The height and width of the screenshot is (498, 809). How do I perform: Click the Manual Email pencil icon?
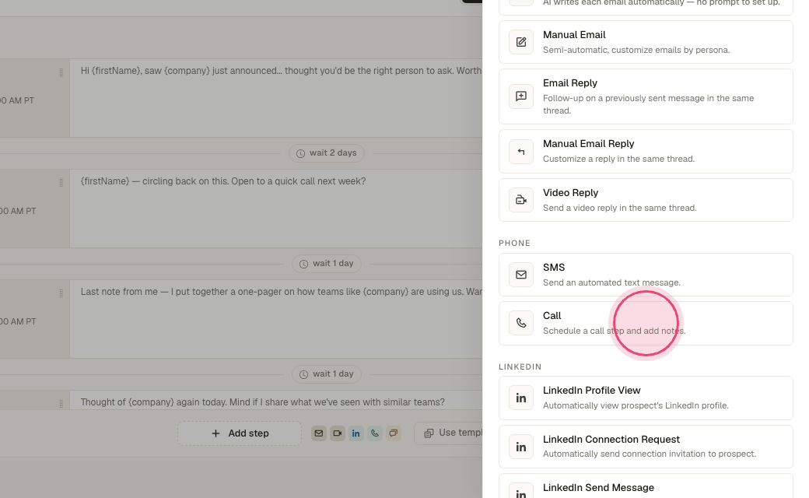521,42
